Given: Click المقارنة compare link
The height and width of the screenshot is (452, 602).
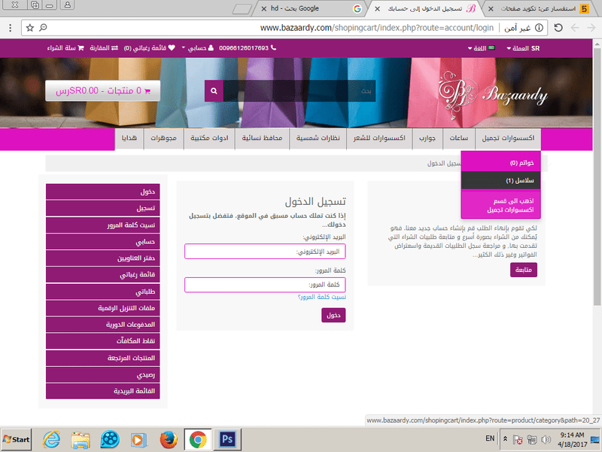Looking at the screenshot, I should pos(104,48).
